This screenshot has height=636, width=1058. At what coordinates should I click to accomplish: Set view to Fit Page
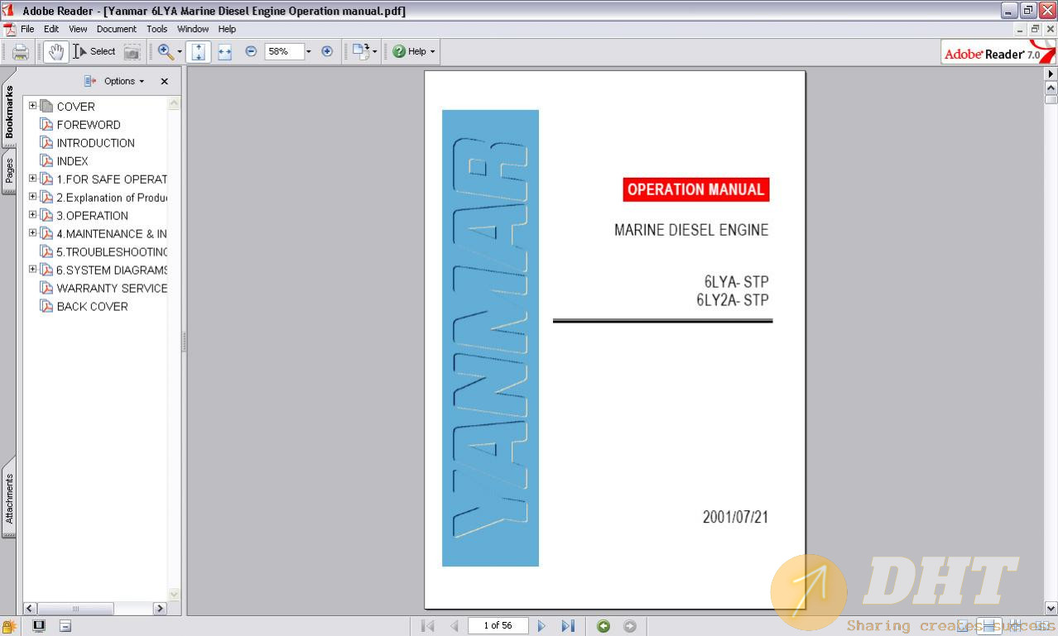click(199, 51)
